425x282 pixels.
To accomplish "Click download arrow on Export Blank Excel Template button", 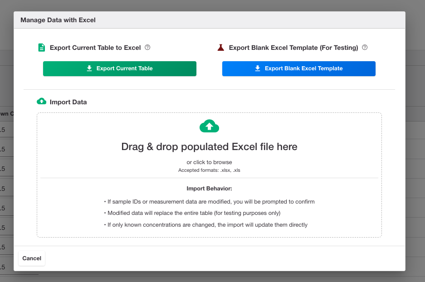I will click(x=258, y=68).
